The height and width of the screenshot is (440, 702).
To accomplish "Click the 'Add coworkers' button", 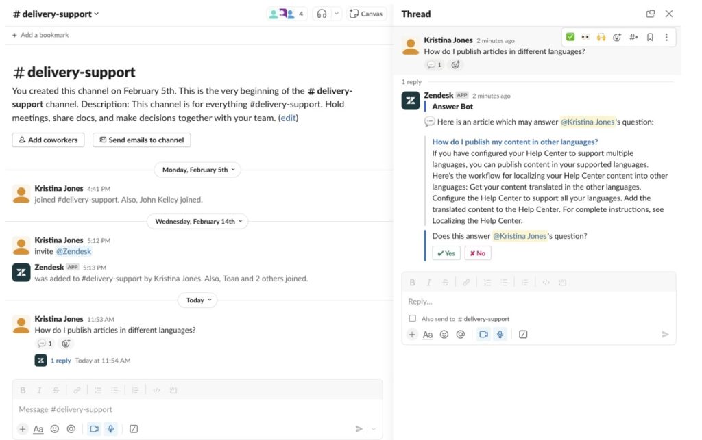I will coord(49,140).
